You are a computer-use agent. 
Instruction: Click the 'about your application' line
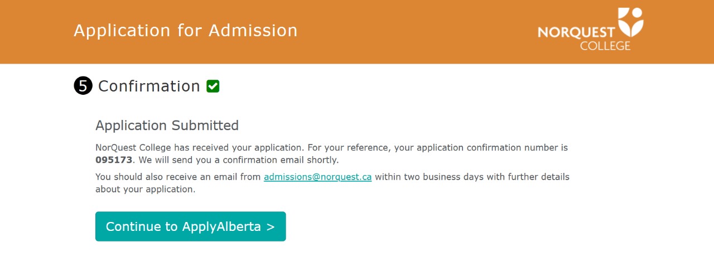point(145,189)
